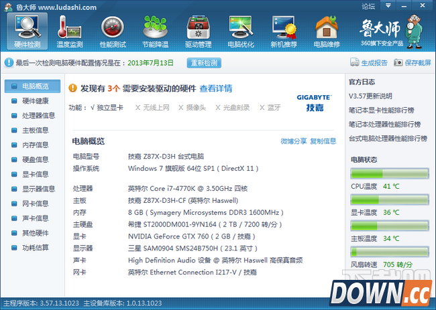Click the 无线上网 feature indicator
Screen dimensions: 436x310
point(152,108)
